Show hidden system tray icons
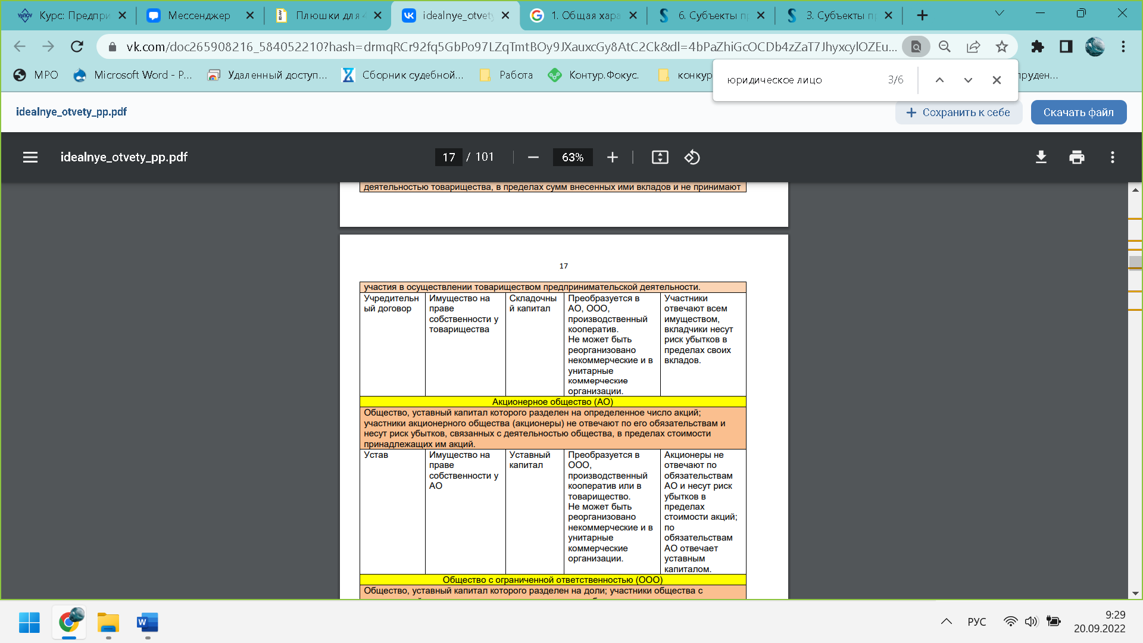Screen dimensions: 1143x643 coord(946,622)
